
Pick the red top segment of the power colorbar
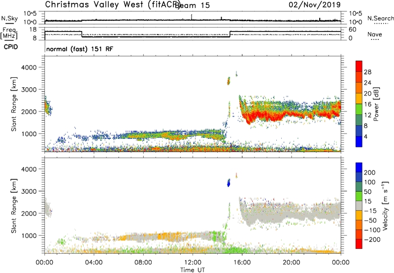359,66
